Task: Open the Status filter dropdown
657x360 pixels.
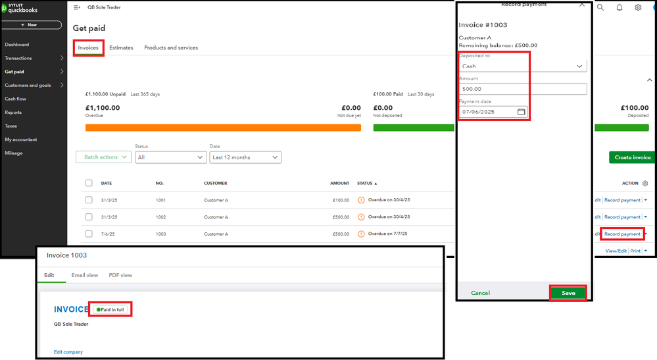Action: (x=170, y=157)
